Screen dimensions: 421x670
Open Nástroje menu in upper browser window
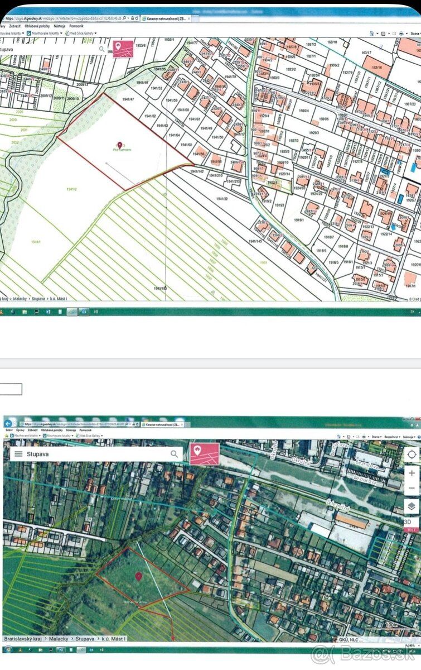click(x=60, y=26)
